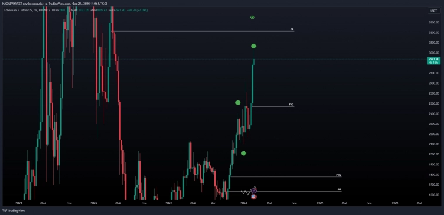The width and height of the screenshot is (444, 215).
Task: Click the 2800.00 price axis label
Action: click(x=434, y=73)
